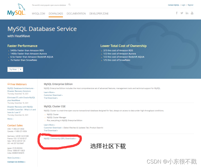Click More link under webinars
This screenshot has height=167, width=201.
tap(10, 119)
